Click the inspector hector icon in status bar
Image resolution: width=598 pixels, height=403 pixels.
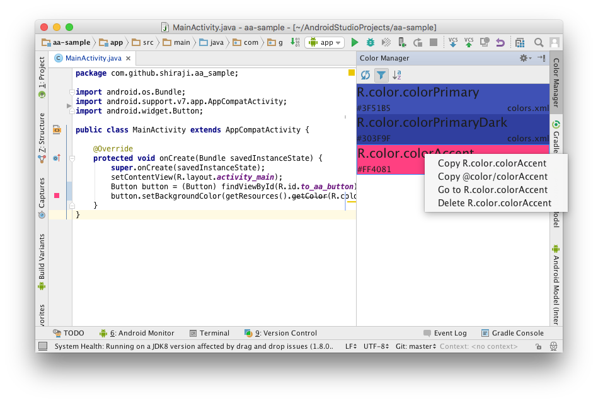pyautogui.click(x=553, y=346)
